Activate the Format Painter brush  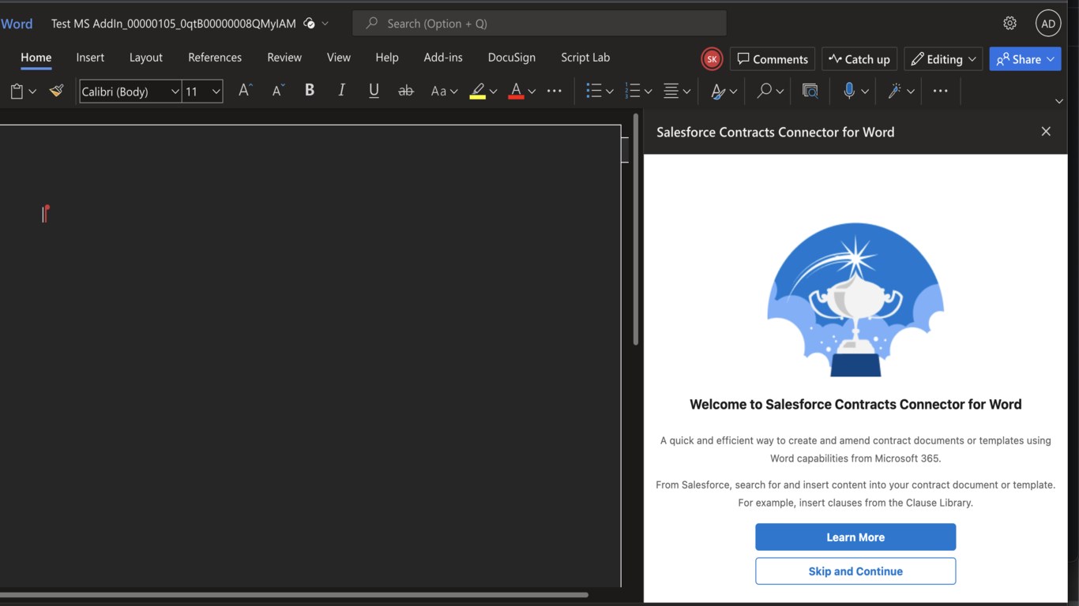(56, 92)
